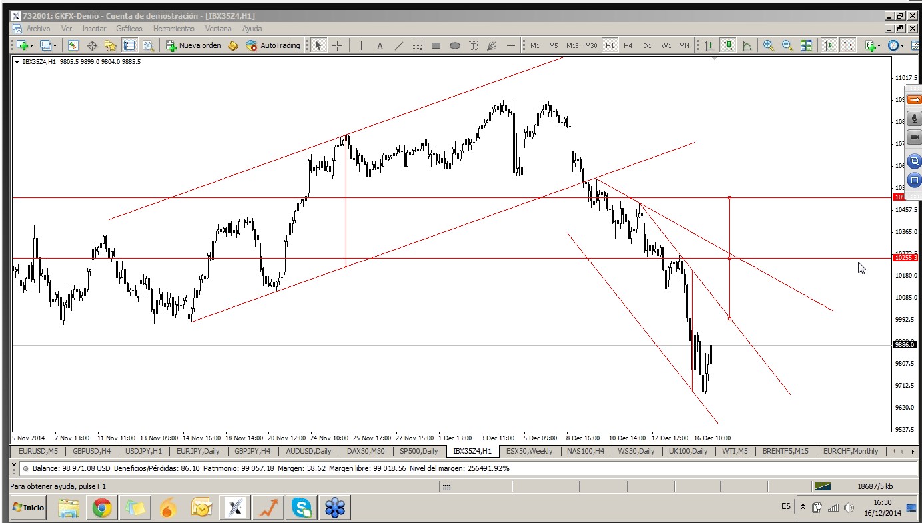Expand the indicators dropdown arrow
Viewport: 922px width, 523px height.
880,45
